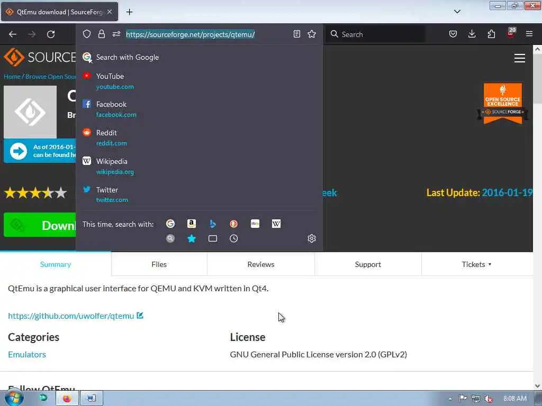
Task: Bookmark this page with the star
Action: pyautogui.click(x=312, y=34)
